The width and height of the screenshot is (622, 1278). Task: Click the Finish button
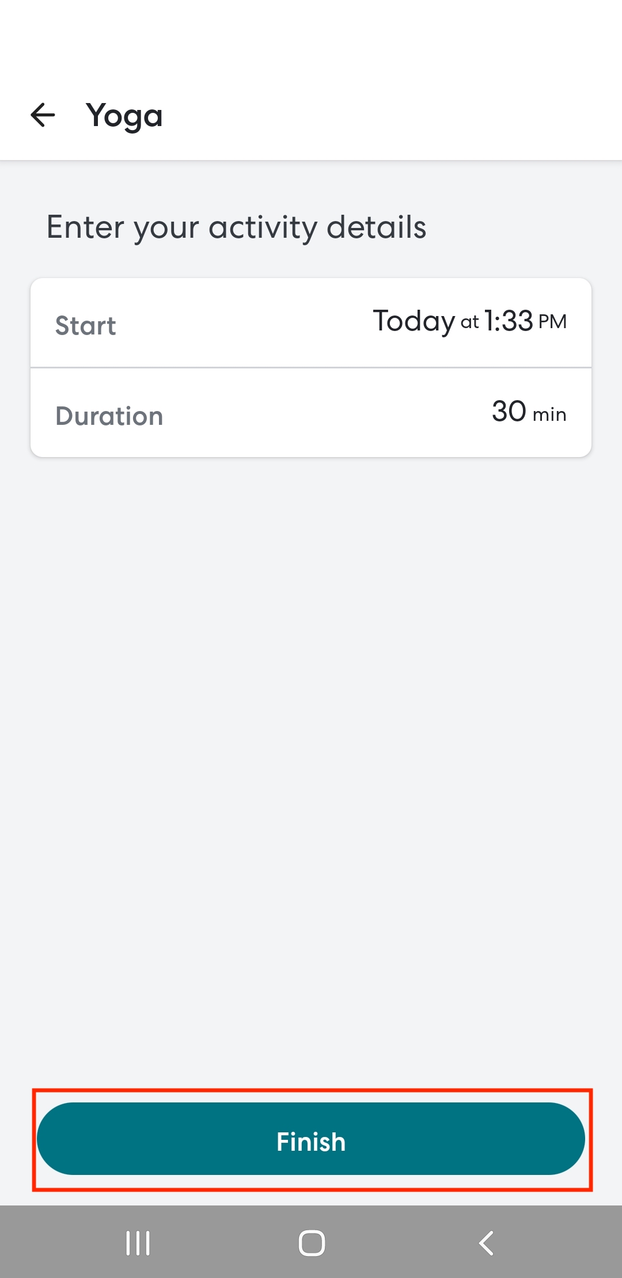pos(311,1139)
